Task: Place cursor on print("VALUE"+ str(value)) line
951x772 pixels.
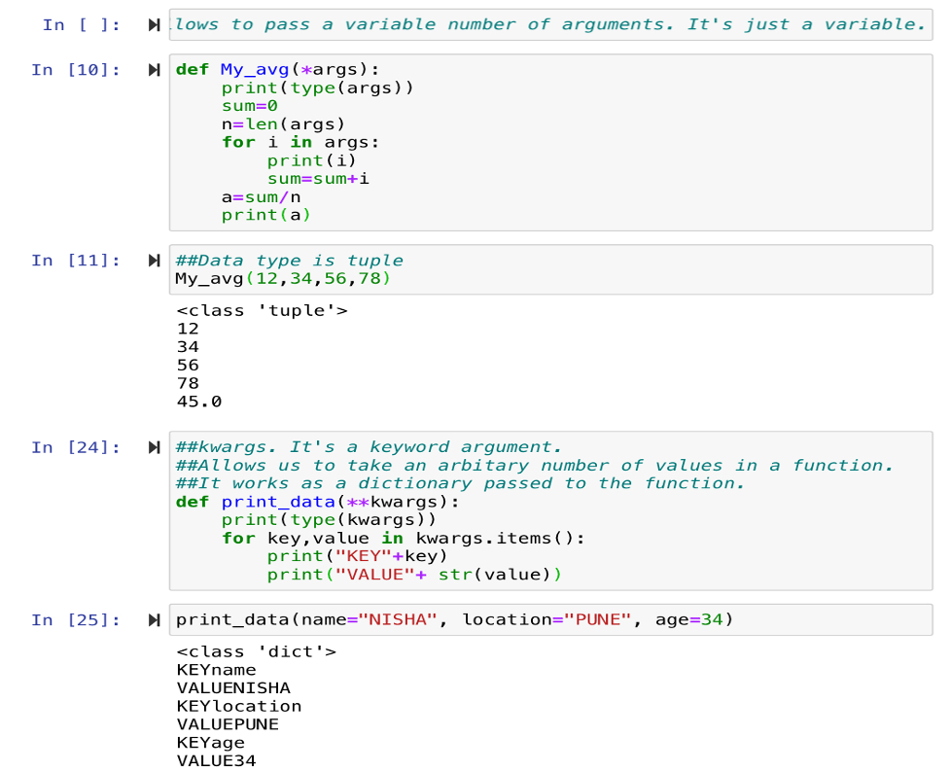Action: pyautogui.click(x=414, y=575)
